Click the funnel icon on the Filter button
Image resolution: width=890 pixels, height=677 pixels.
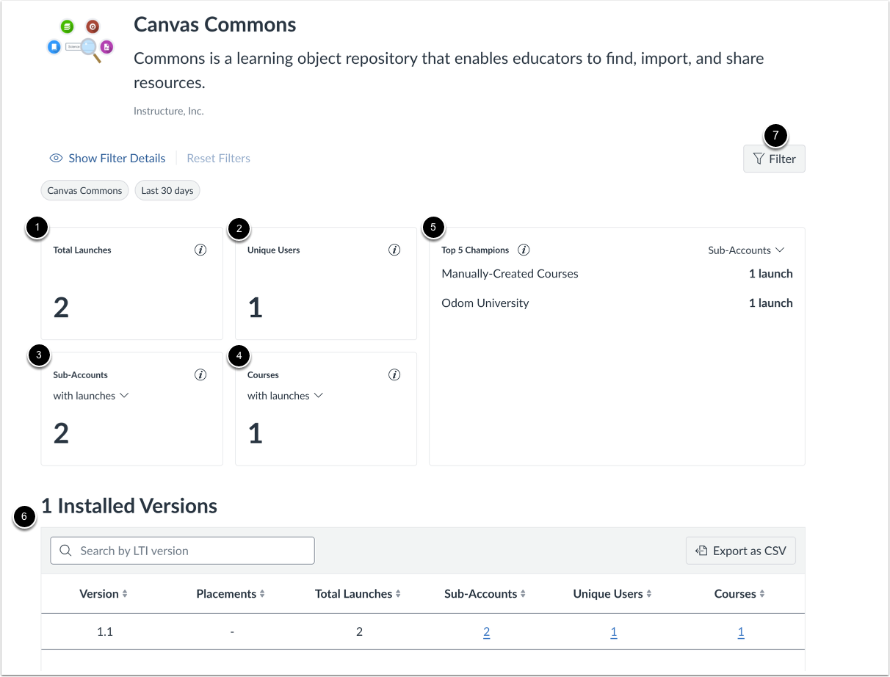click(x=759, y=159)
